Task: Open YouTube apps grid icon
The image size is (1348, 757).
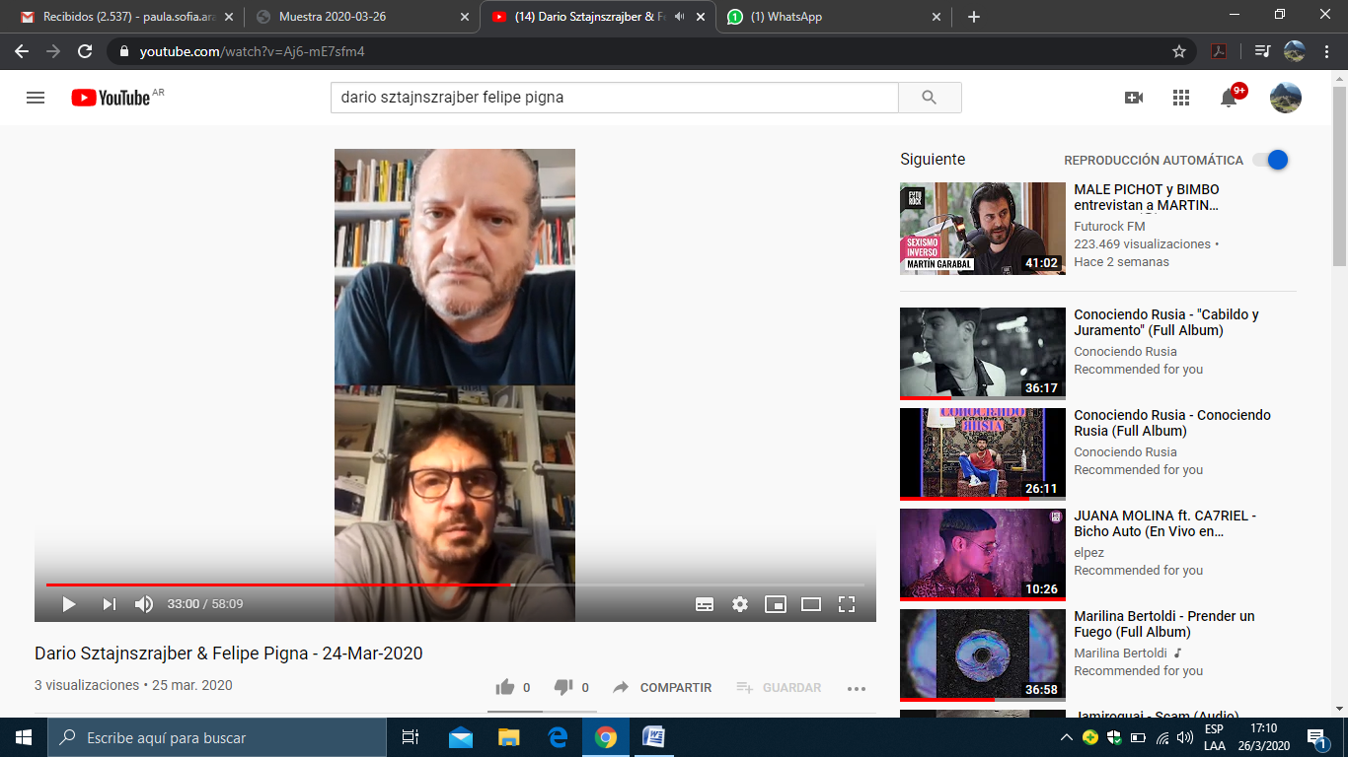Action: 1181,98
